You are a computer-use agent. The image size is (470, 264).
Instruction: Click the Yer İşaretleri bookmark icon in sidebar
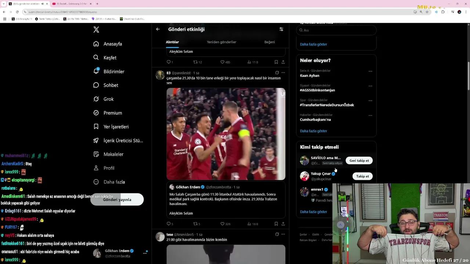(96, 126)
